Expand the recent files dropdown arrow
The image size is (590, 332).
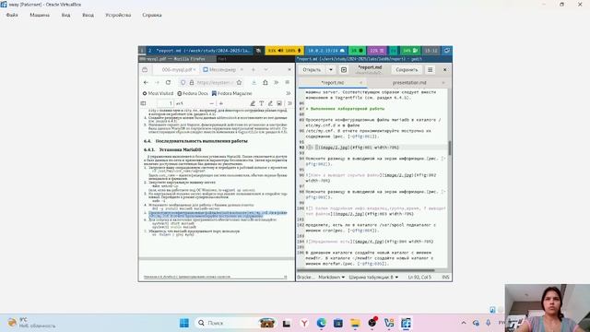click(x=331, y=70)
